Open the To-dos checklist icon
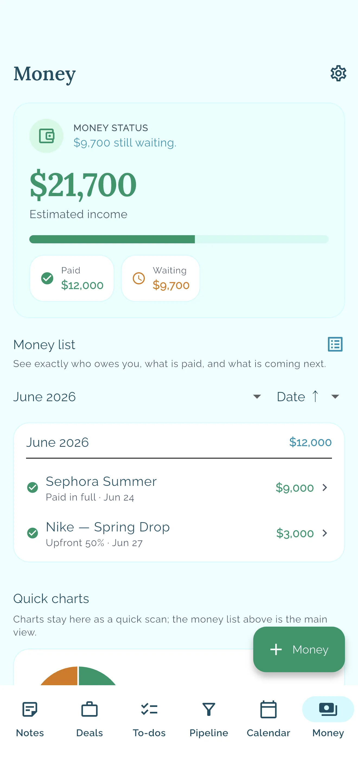358x778 pixels. pos(149,709)
